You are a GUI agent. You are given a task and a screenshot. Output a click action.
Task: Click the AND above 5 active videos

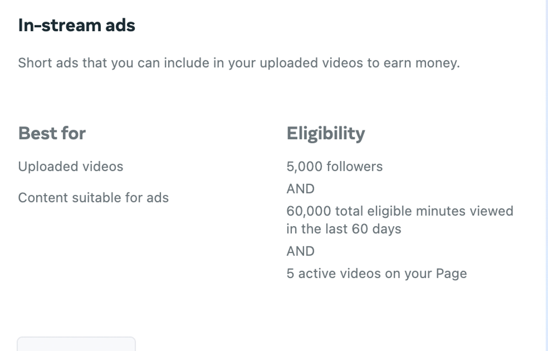point(300,251)
